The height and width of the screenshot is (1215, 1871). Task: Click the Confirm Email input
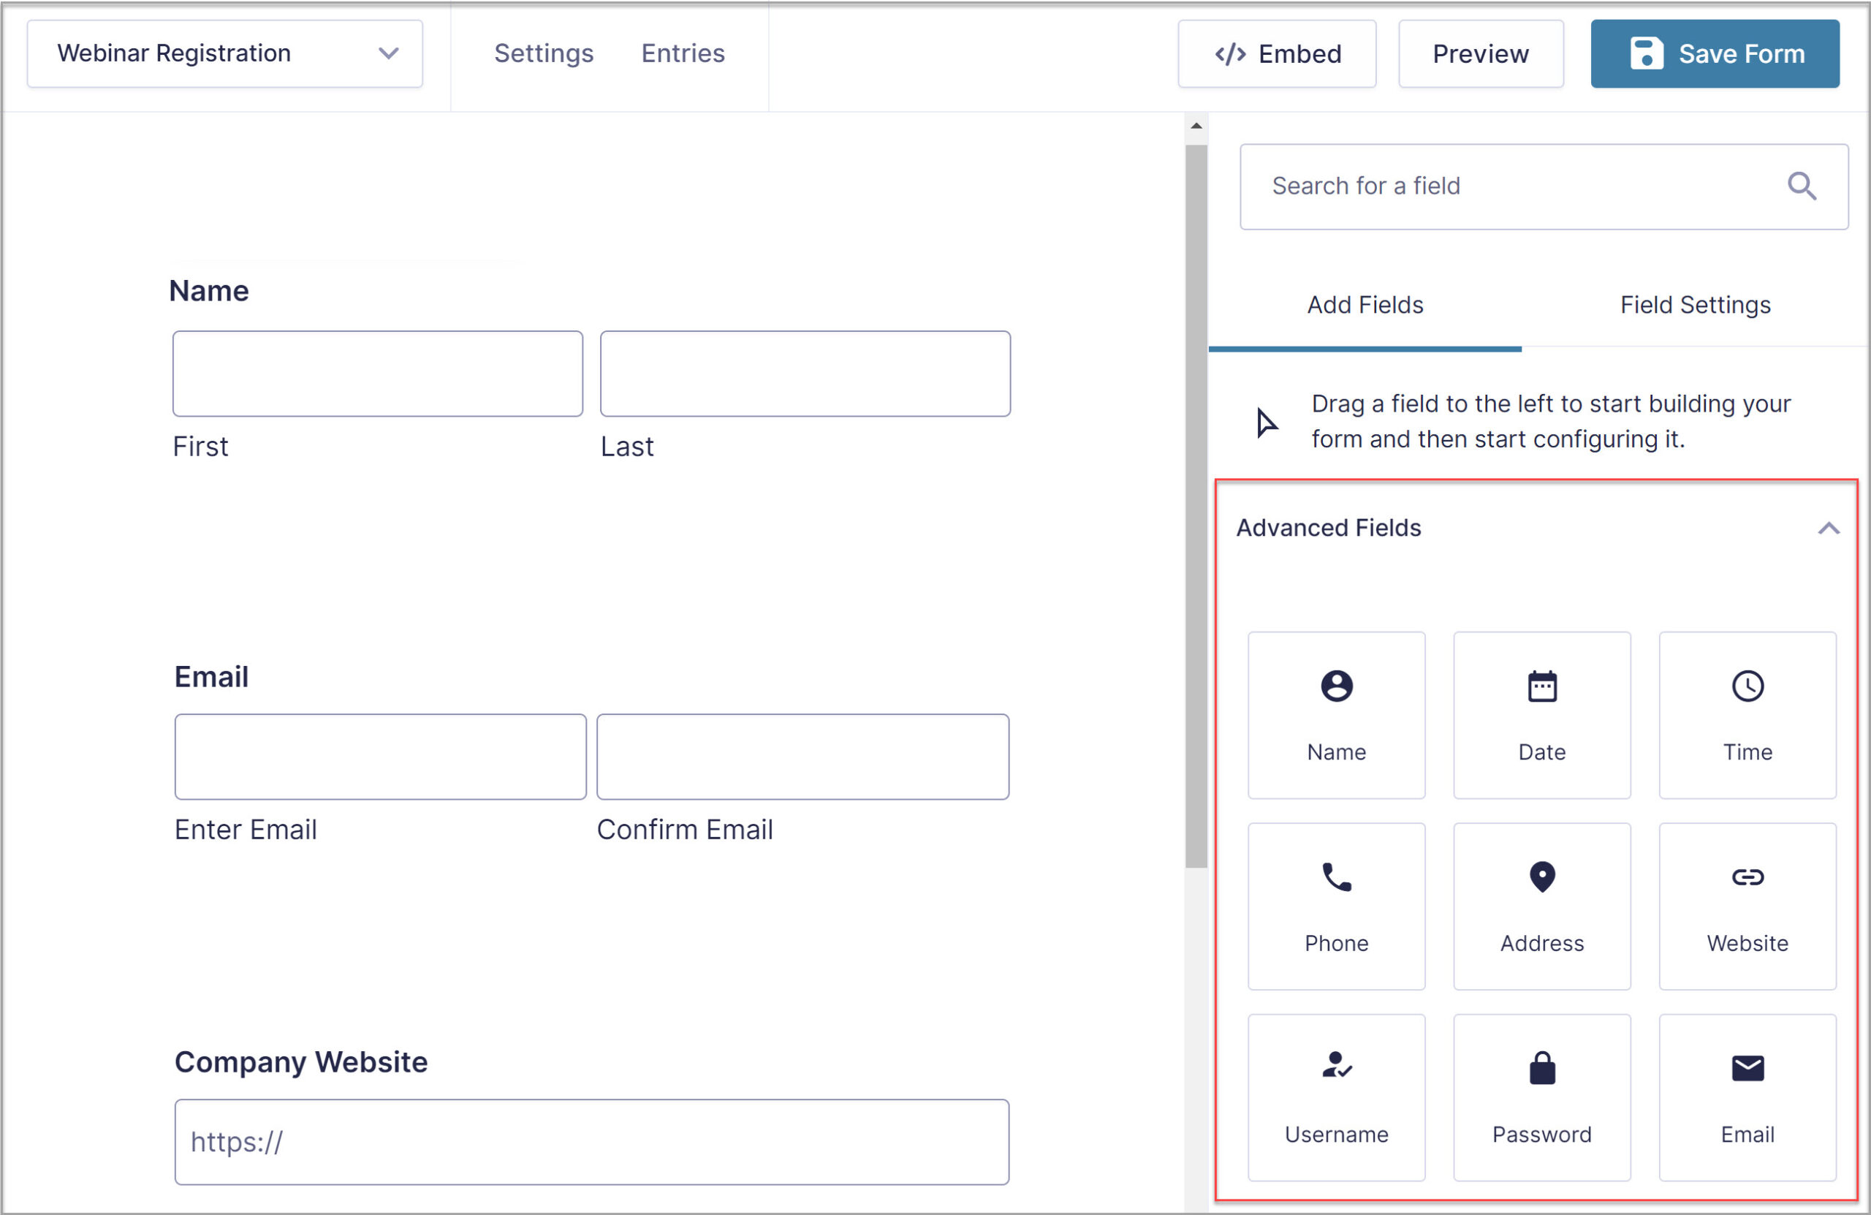(802, 757)
